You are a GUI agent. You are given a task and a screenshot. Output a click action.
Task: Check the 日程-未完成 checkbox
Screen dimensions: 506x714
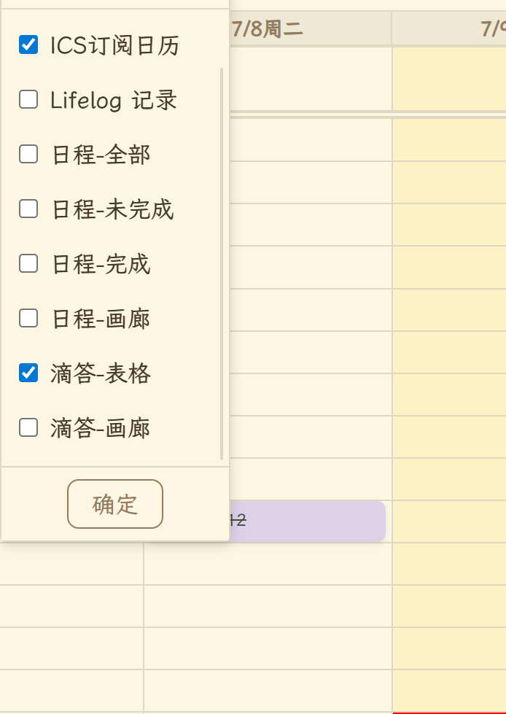pyautogui.click(x=28, y=209)
